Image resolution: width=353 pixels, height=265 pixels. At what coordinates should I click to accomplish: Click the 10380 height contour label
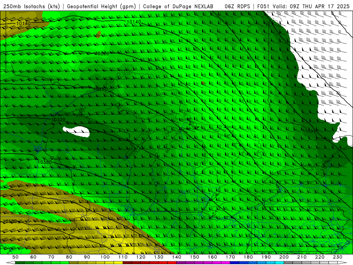[x=45, y=162]
